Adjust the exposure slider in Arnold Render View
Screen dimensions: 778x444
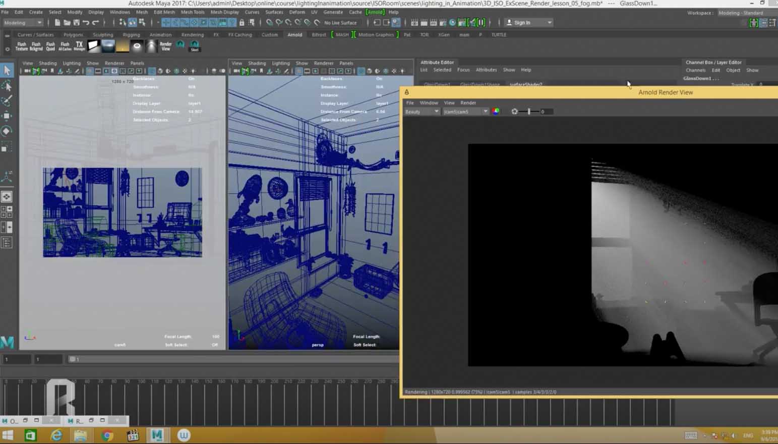(x=528, y=112)
